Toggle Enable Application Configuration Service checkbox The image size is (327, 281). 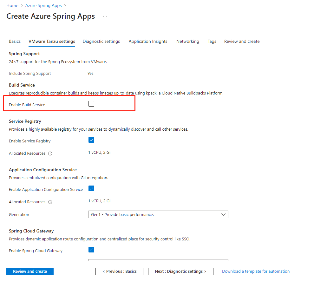tap(91, 188)
